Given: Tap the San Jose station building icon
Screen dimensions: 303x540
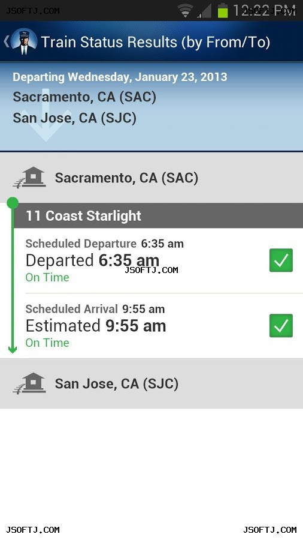Looking at the screenshot, I should pyautogui.click(x=29, y=383).
